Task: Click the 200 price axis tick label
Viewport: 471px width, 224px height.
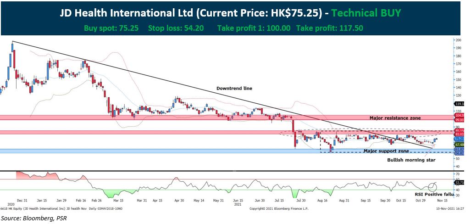Action: coord(458,40)
